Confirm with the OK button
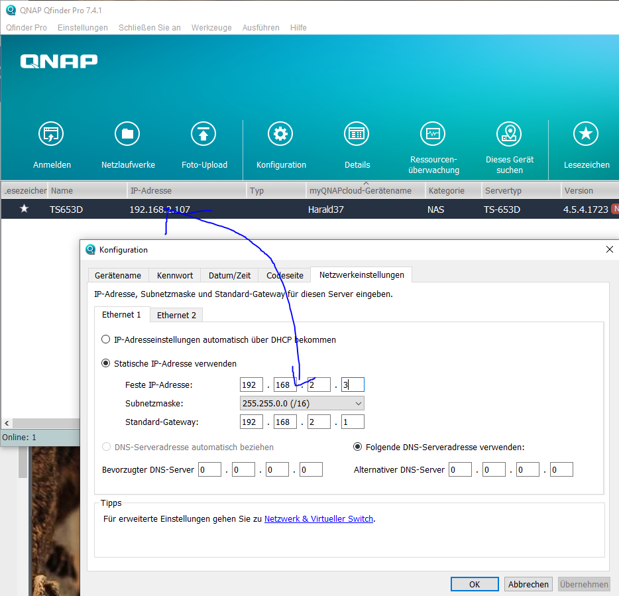This screenshot has height=596, width=619. click(x=475, y=584)
